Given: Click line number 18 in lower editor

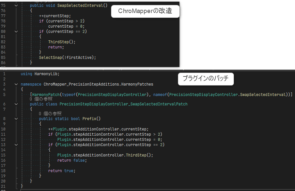Looking at the screenshot, I should (x=3, y=171).
